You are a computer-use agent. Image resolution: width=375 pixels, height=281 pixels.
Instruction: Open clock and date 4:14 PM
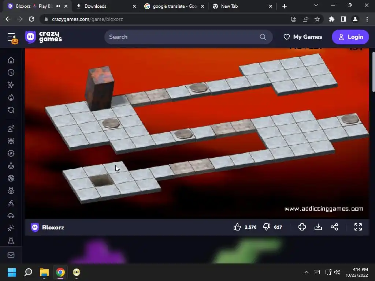point(357,272)
